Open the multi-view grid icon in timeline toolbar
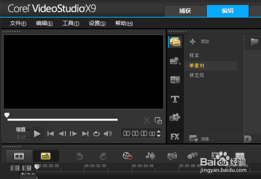The width and height of the screenshot is (261, 179). point(240,156)
